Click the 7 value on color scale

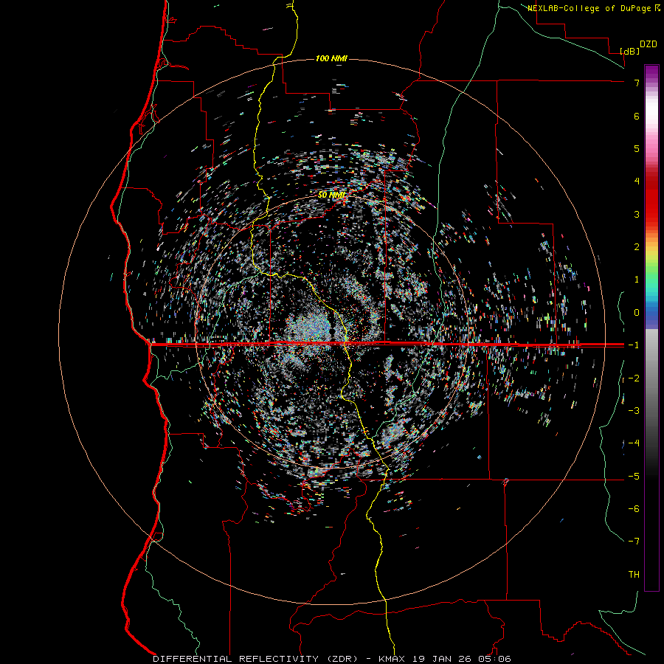click(x=637, y=83)
